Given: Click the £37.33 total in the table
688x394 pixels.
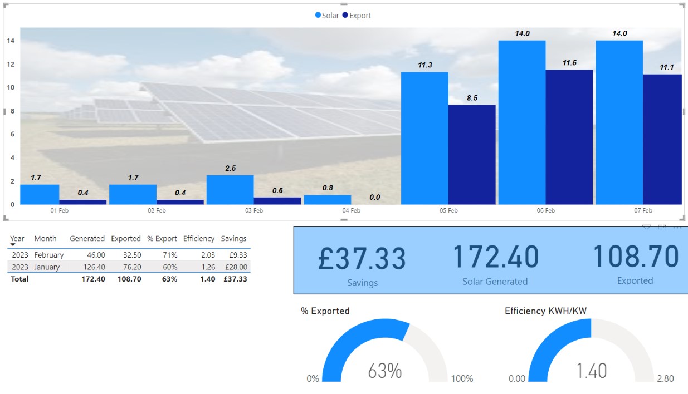Looking at the screenshot, I should click(235, 279).
